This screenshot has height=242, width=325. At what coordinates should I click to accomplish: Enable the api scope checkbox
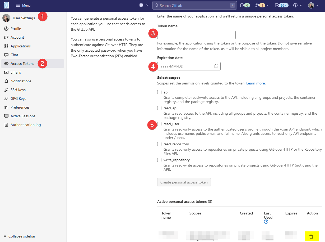(159, 92)
